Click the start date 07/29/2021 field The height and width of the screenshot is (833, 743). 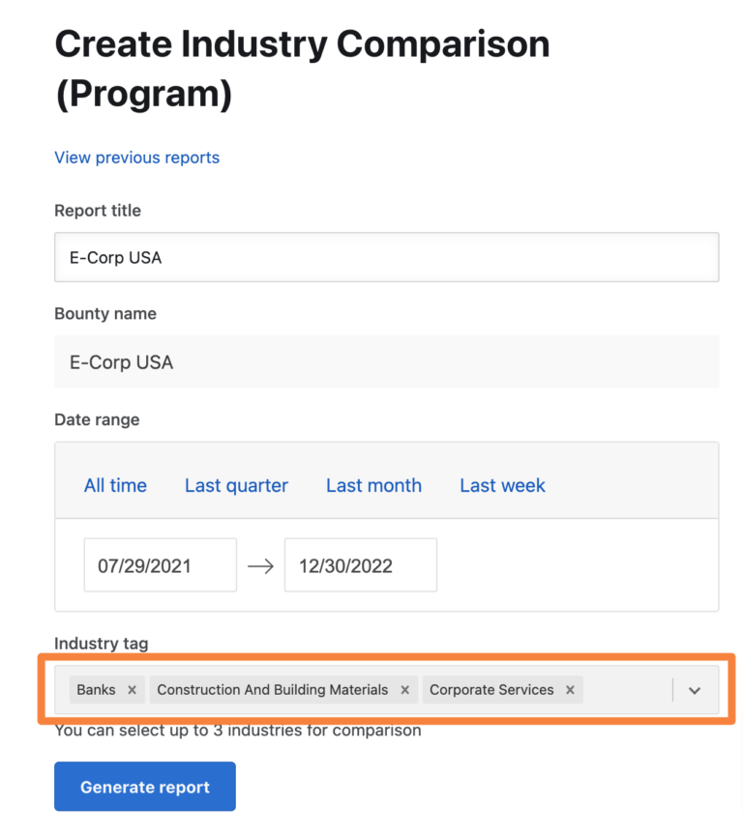[x=160, y=564]
